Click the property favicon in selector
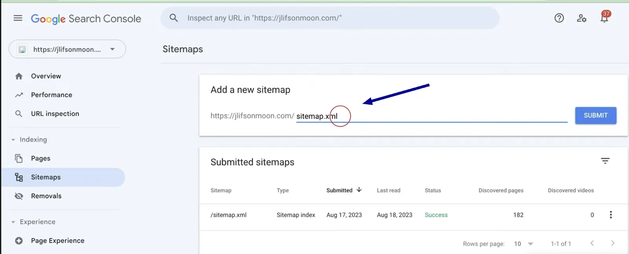This screenshot has height=254, width=629. coord(22,49)
